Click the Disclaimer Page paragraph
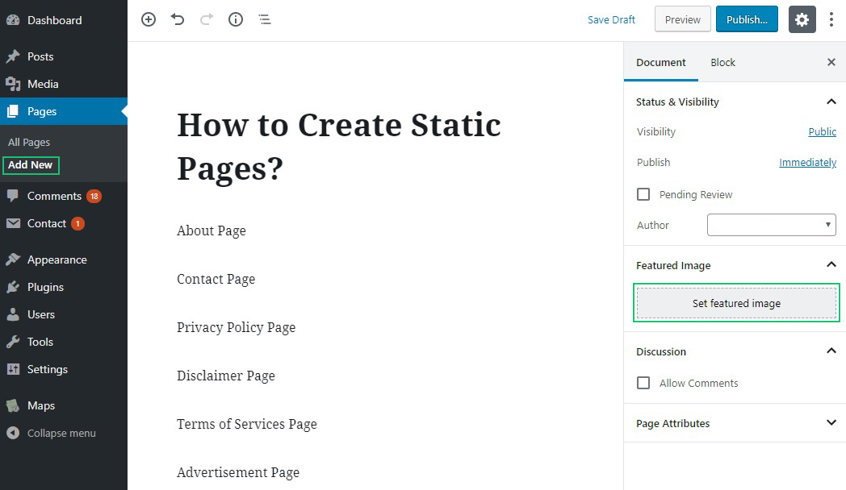846x490 pixels. click(x=226, y=376)
